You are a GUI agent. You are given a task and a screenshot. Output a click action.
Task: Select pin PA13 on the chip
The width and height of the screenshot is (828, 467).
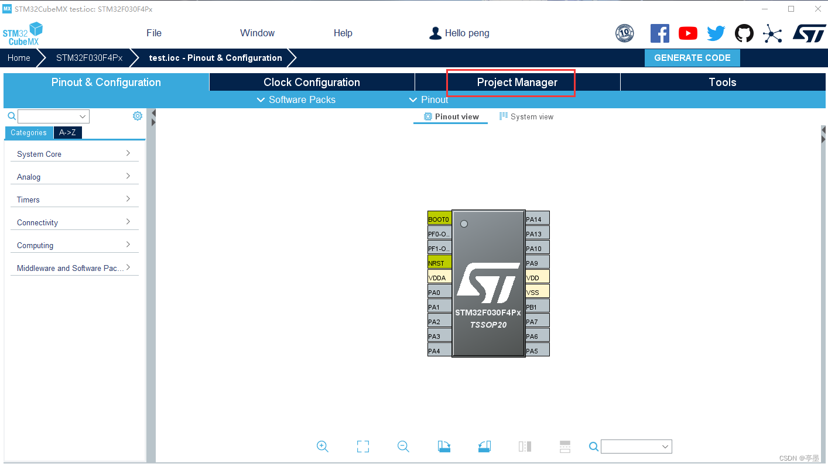pos(538,233)
